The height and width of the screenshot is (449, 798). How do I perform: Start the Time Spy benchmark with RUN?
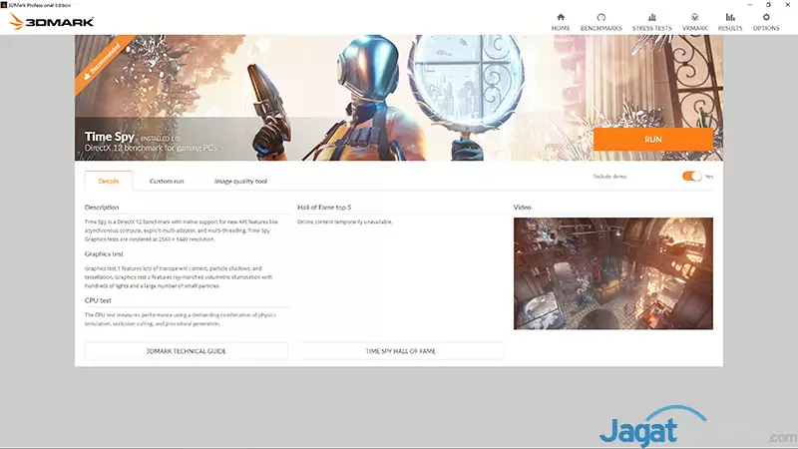653,139
